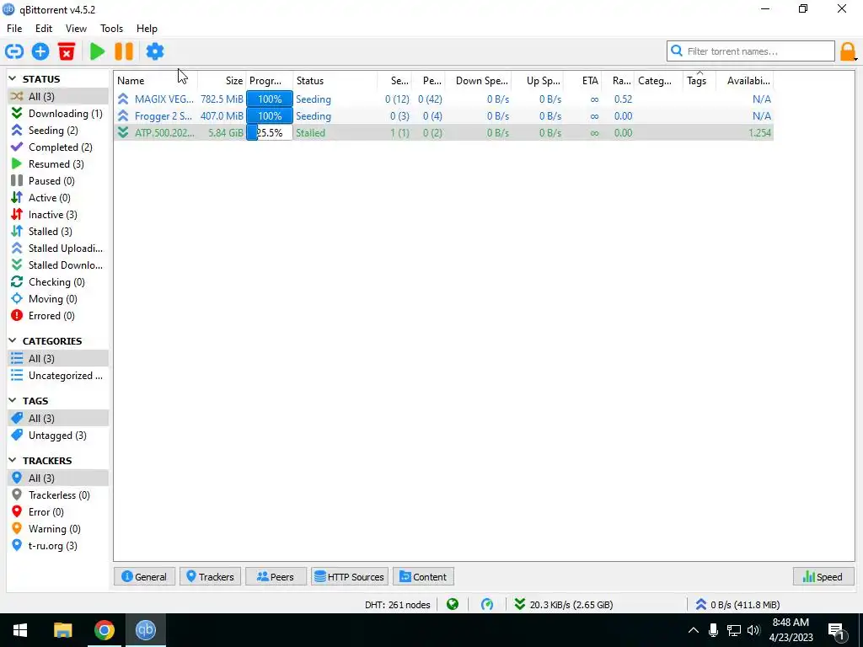Screen dimensions: 863x647
Task: Click the Add Torrent Link toolbar icon
Action: coord(14,51)
